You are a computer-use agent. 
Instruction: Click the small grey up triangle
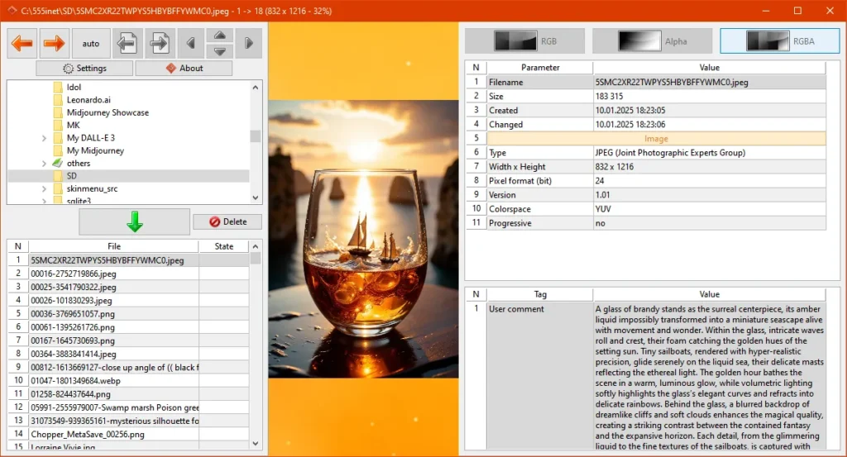tap(220, 36)
